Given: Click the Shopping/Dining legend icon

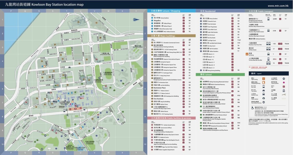Looking at the screenshot, I should click(264, 82).
